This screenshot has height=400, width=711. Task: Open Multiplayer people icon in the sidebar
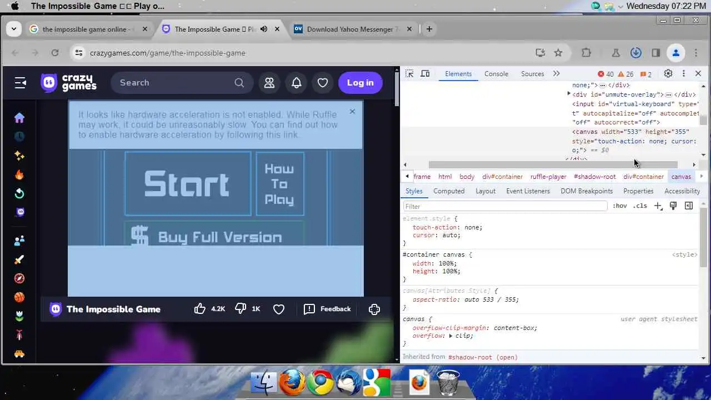19,241
